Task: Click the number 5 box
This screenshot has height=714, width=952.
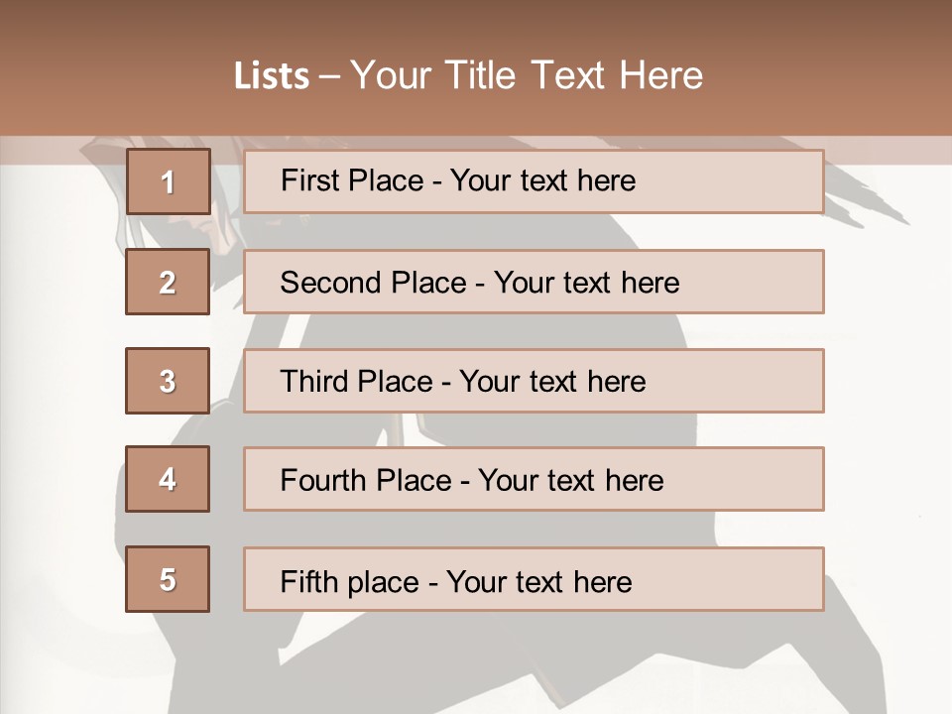Action: [168, 579]
